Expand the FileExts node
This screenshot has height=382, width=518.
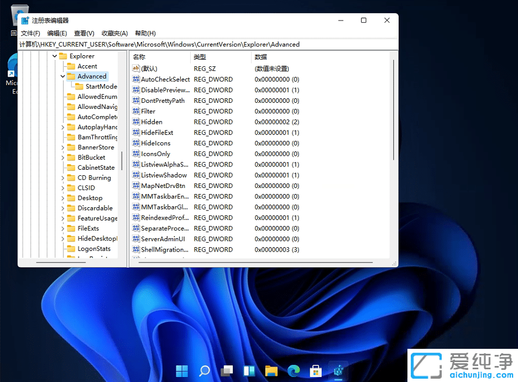[62, 228]
